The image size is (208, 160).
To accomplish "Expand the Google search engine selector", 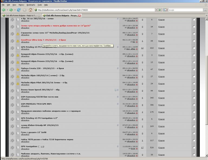I will click(x=166, y=10).
